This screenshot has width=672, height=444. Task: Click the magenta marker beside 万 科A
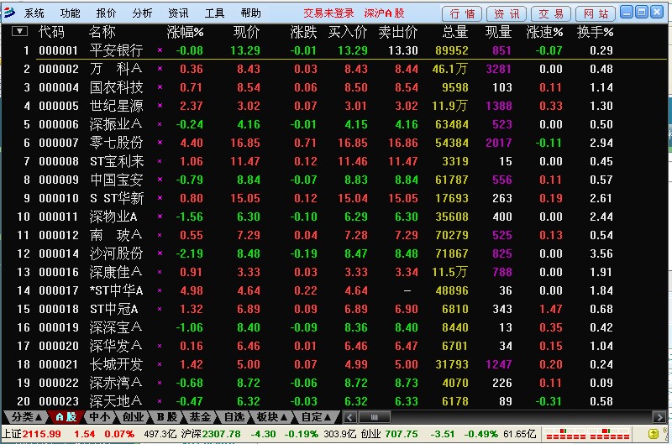[x=160, y=69]
